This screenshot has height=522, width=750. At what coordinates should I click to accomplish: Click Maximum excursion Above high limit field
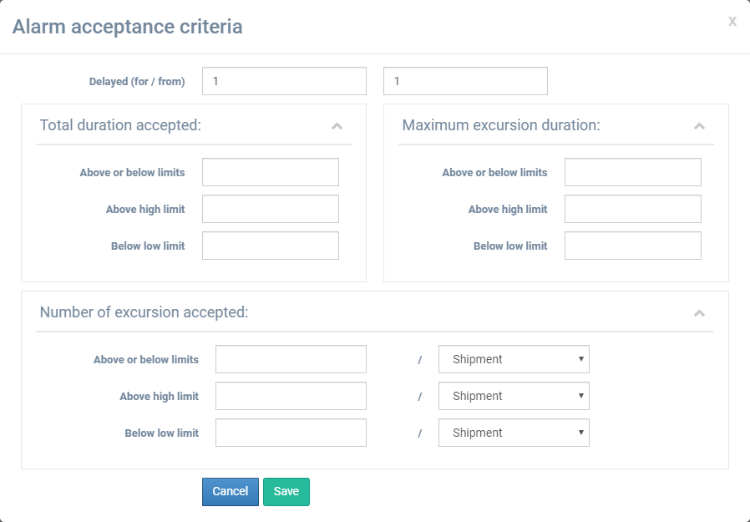coord(633,209)
